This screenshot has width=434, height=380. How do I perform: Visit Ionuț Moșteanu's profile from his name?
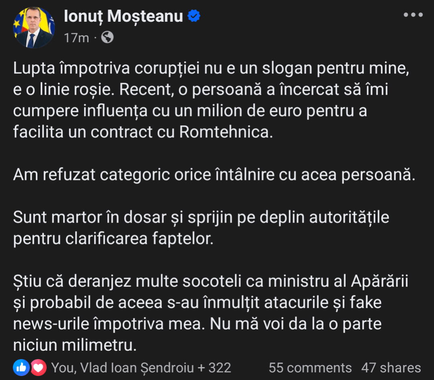click(123, 16)
